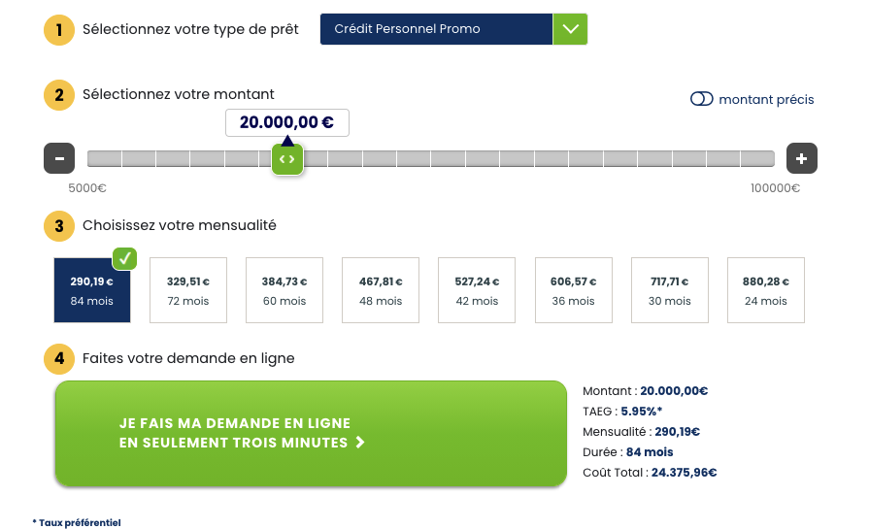Viewport: 869px width, 529px height.
Task: Select the 329,51 € over 72 months option
Action: (x=188, y=290)
